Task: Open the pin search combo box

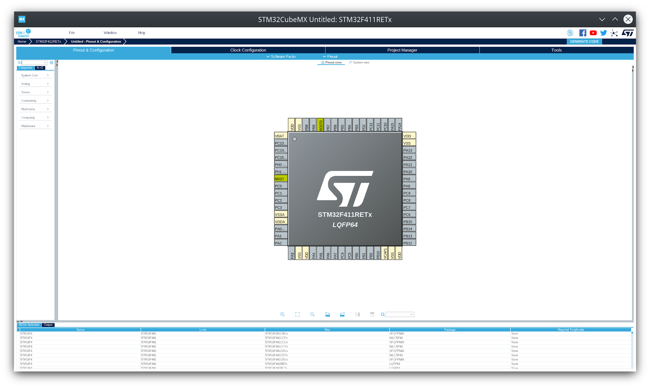Action: (400, 314)
